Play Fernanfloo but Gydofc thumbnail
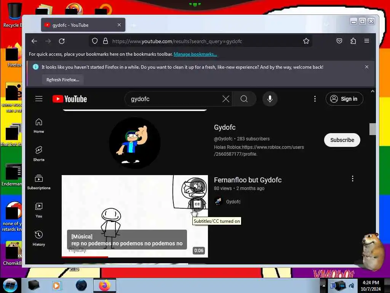 coord(135,216)
